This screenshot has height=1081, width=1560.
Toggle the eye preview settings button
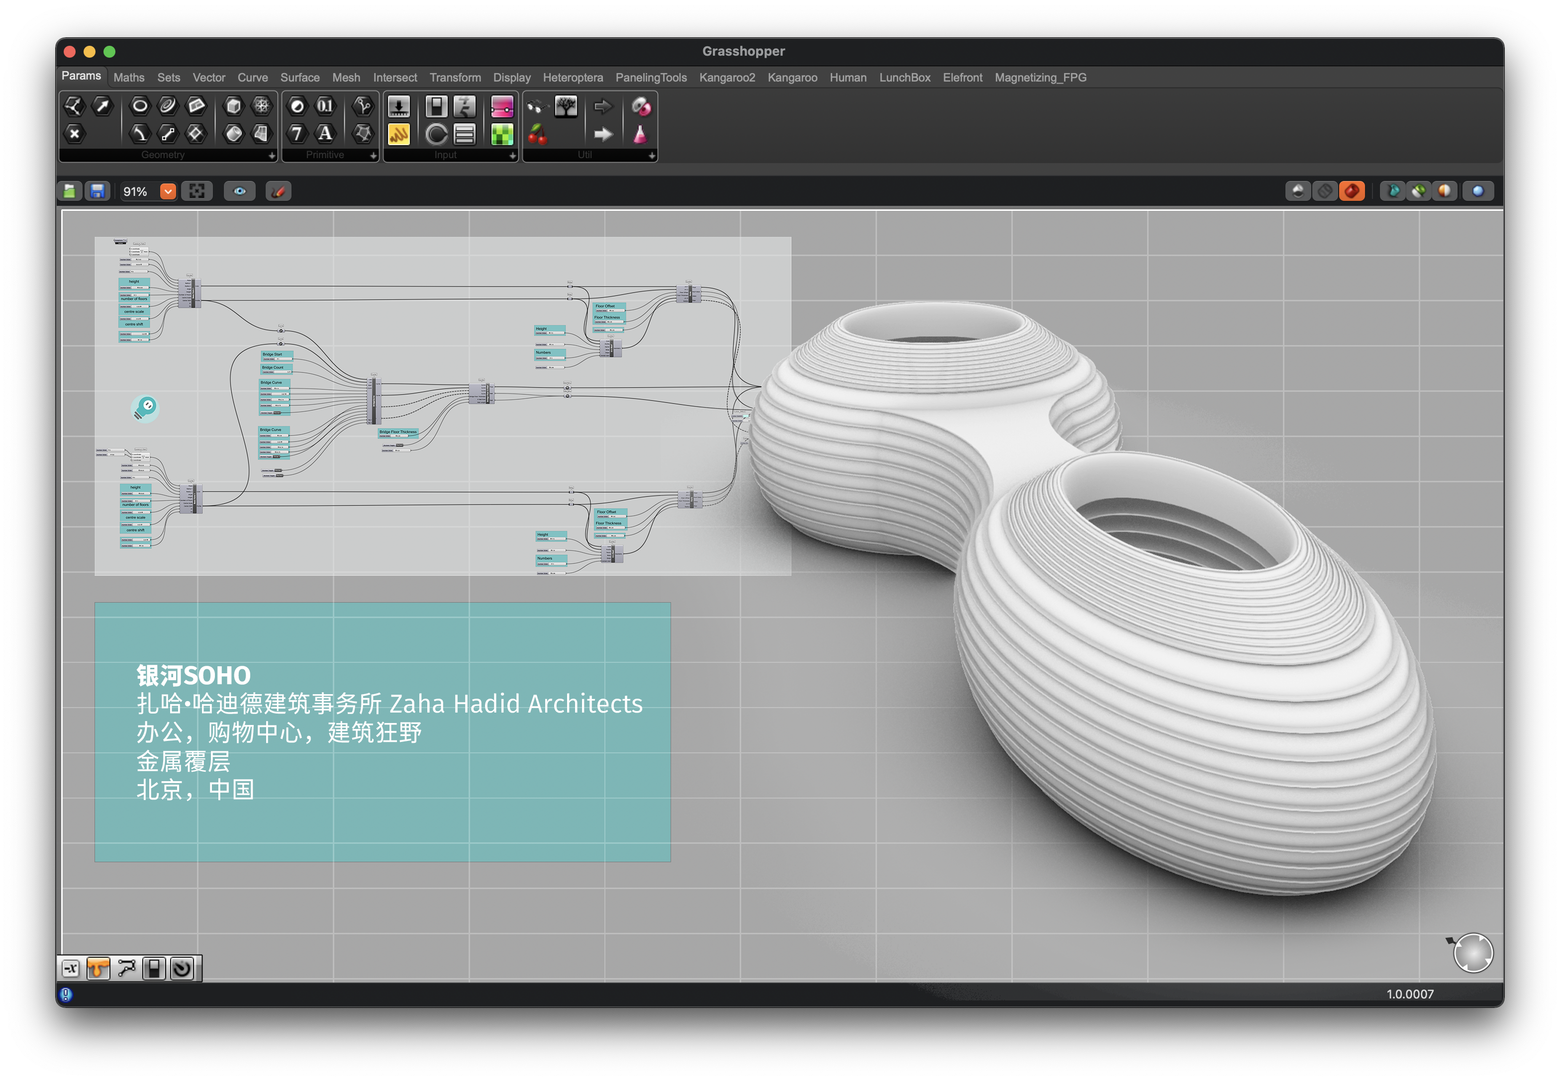(240, 191)
